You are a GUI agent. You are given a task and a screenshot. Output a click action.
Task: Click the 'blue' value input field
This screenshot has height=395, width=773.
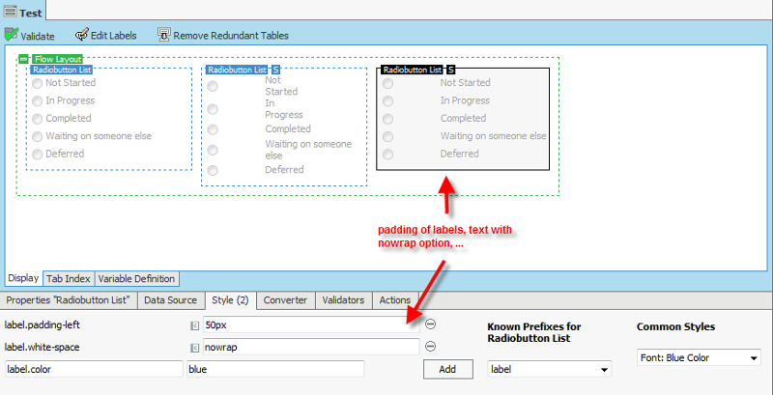point(274,369)
